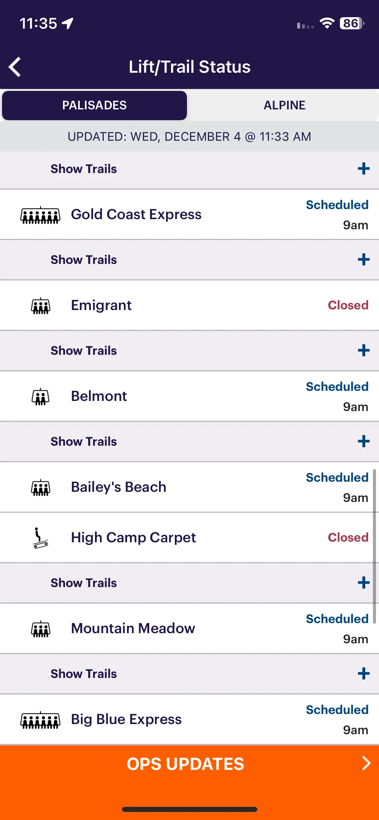Expand trails above Big Blue Express
The width and height of the screenshot is (379, 820).
(364, 674)
